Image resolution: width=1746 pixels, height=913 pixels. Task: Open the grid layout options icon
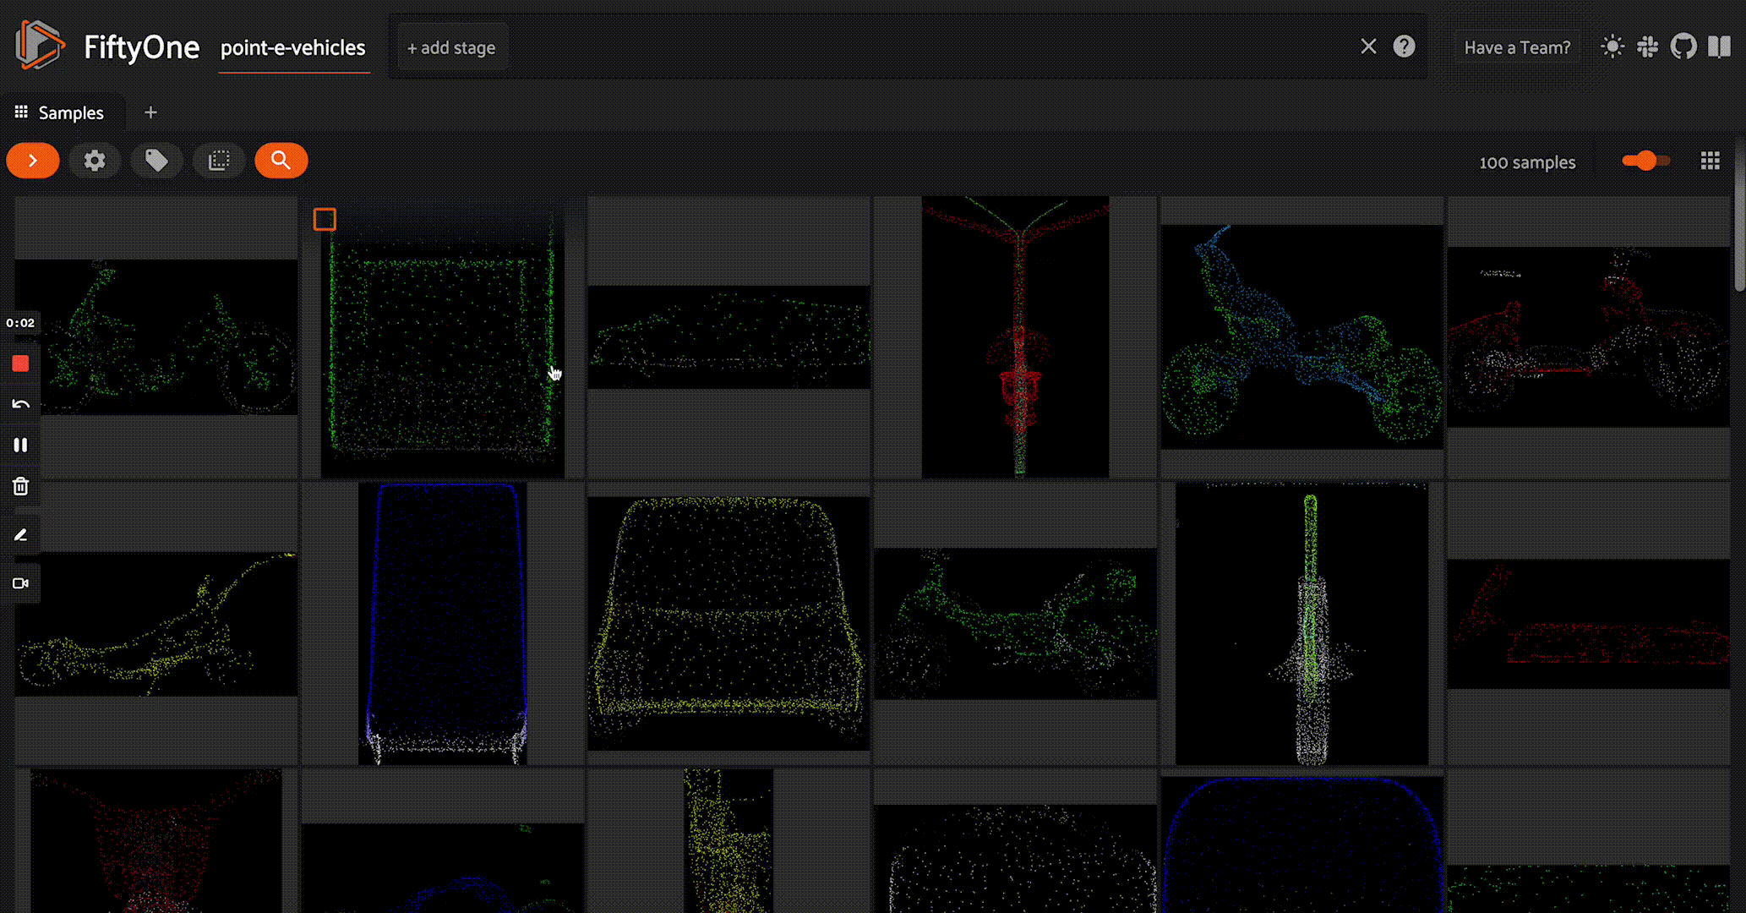(1710, 161)
